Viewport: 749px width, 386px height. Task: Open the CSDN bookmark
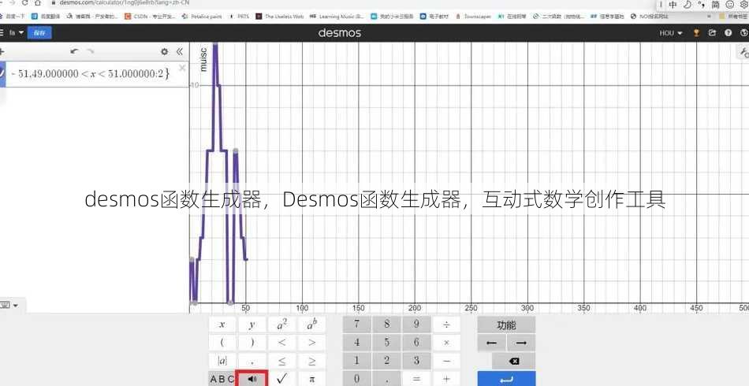[x=150, y=17]
